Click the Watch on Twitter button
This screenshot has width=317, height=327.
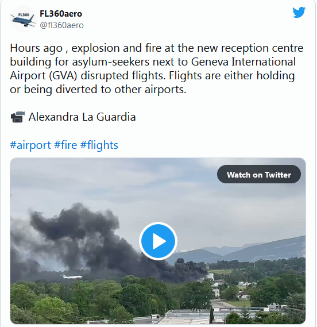[x=259, y=174]
